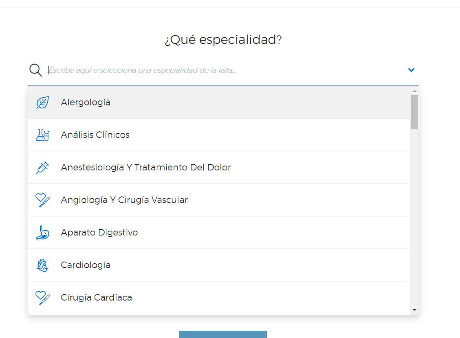
Task: Collapse the specialty list with the chevron
Action: coord(411,70)
